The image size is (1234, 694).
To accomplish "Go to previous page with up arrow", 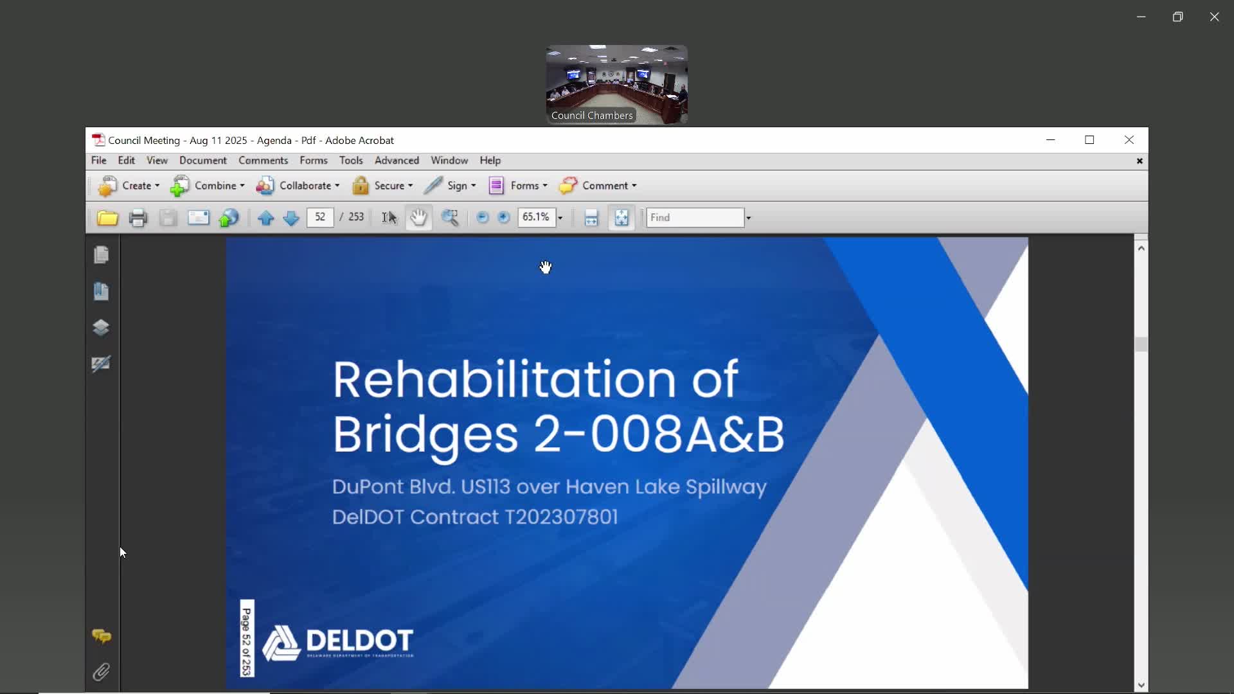I will click(265, 218).
